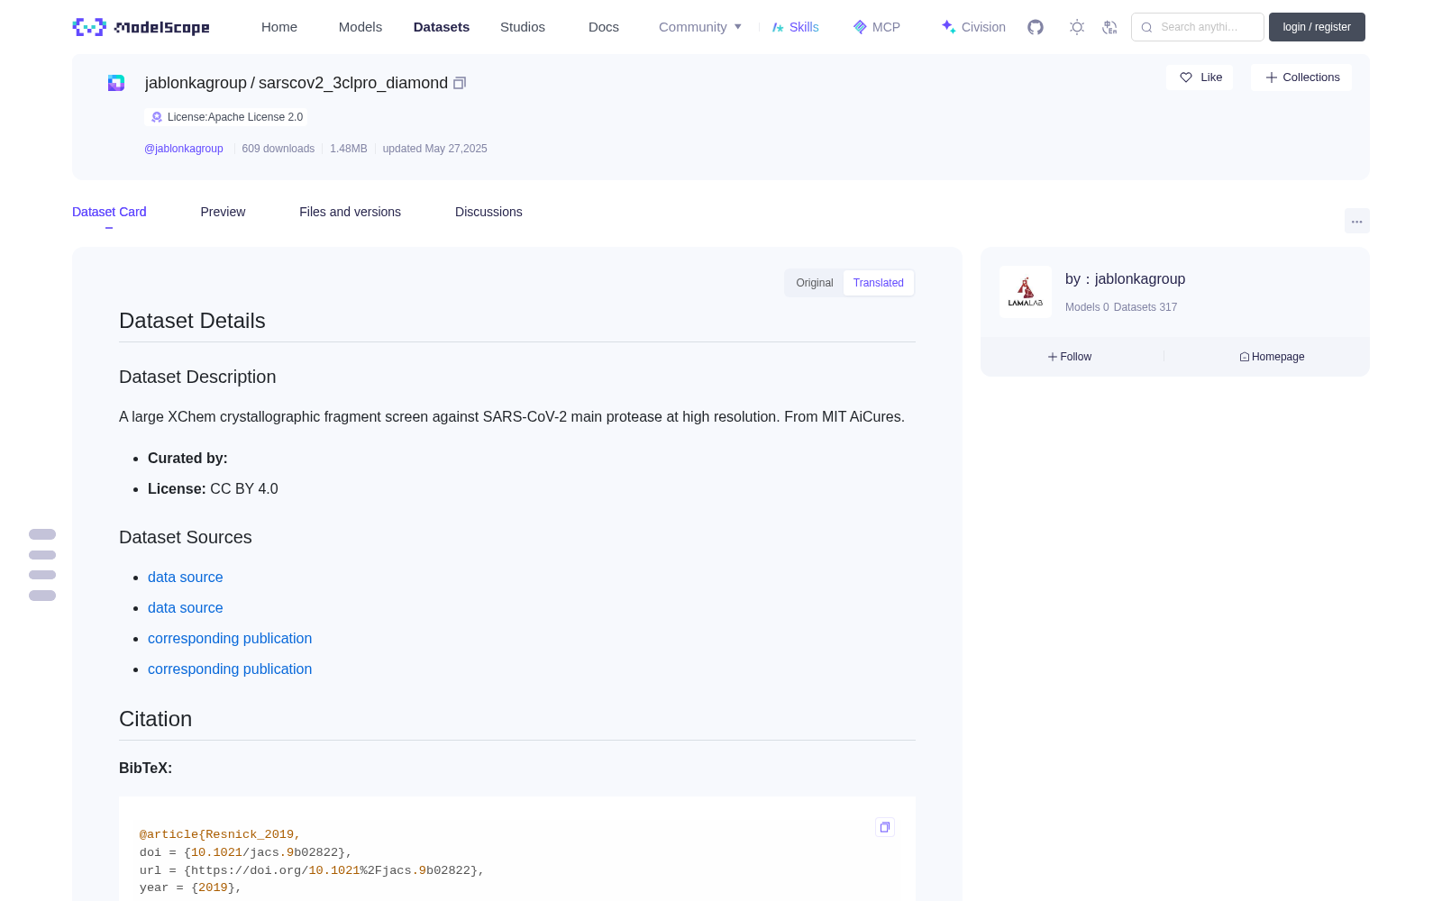Screen dimensions: 1442x901
Task: Open the three-dot more options menu
Action: point(1357,222)
